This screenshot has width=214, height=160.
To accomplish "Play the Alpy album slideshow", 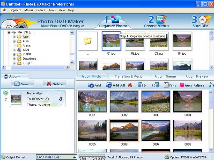I will pos(6,93).
